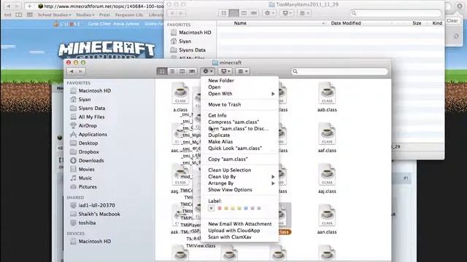Open AirDrop in the sidebar

(83, 126)
